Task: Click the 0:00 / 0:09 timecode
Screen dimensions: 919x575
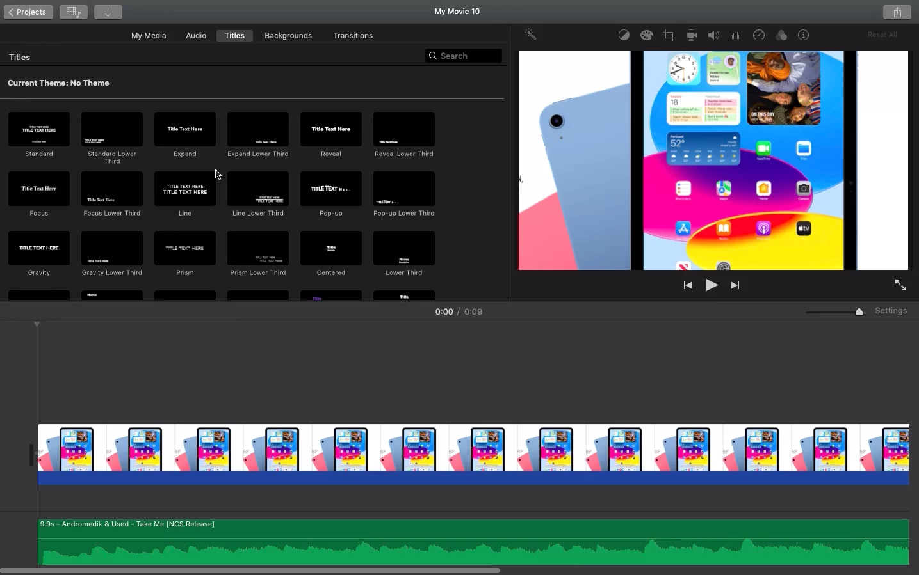Action: pyautogui.click(x=459, y=312)
